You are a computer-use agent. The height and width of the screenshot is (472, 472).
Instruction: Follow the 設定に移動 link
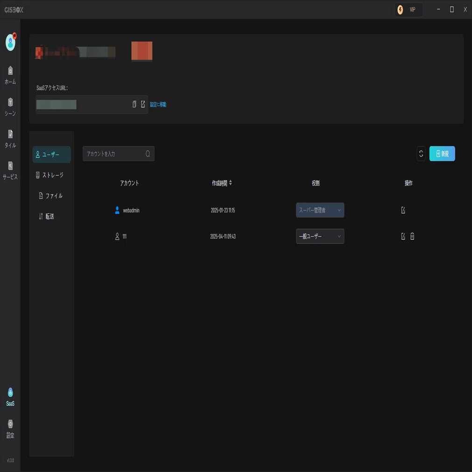[x=158, y=105]
